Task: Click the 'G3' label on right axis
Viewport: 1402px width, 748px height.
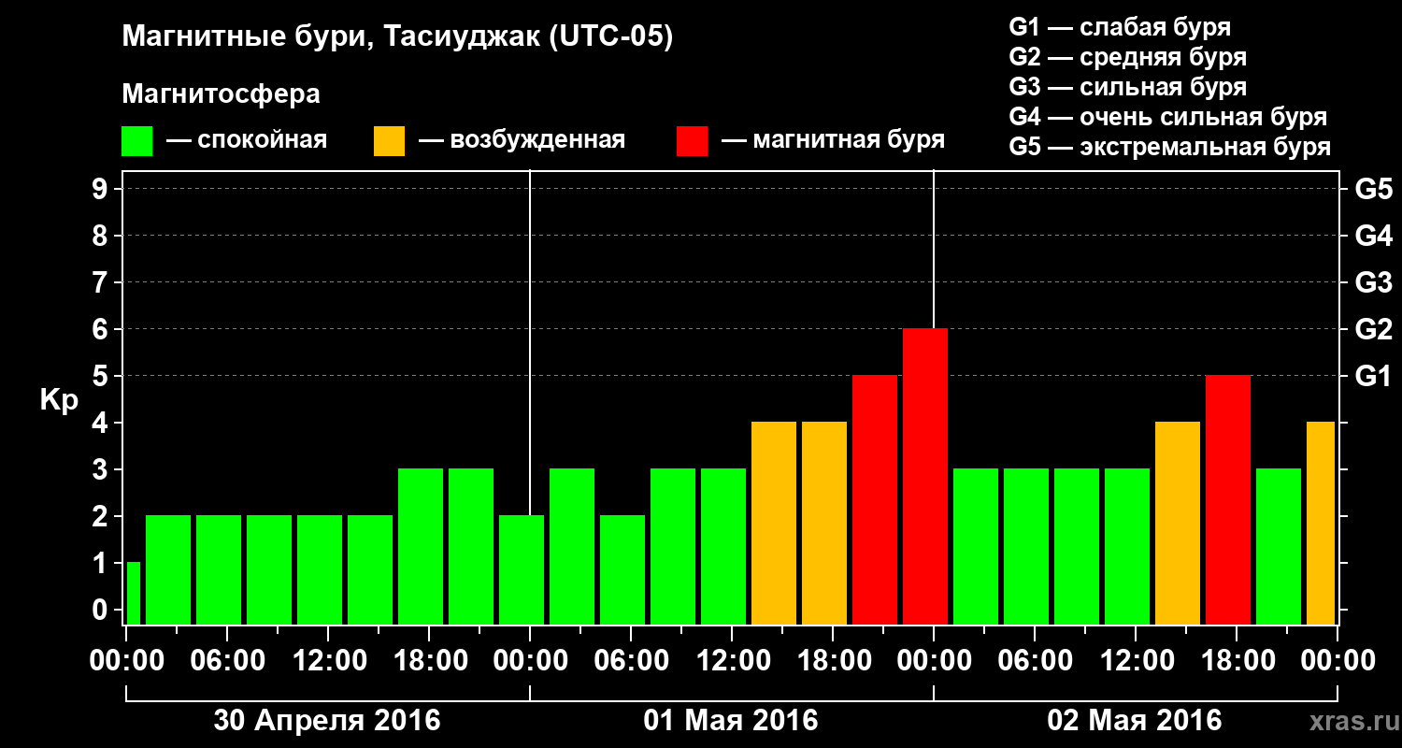Action: (1373, 282)
